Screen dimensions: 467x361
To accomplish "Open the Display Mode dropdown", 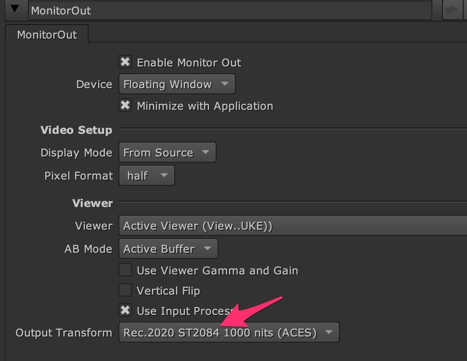I will (x=167, y=153).
